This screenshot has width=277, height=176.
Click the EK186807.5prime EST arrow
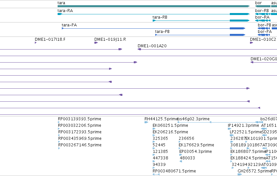click(x=231, y=155)
